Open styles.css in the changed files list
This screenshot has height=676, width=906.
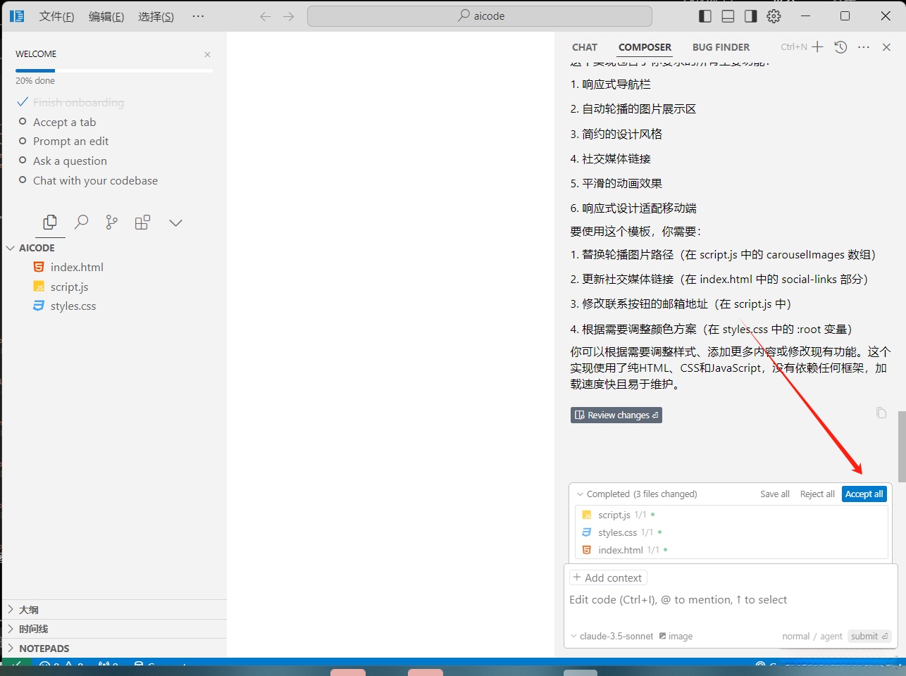click(731, 532)
